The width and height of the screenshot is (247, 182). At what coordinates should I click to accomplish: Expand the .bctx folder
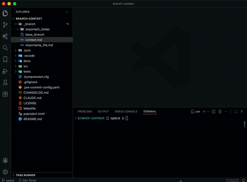point(16,50)
